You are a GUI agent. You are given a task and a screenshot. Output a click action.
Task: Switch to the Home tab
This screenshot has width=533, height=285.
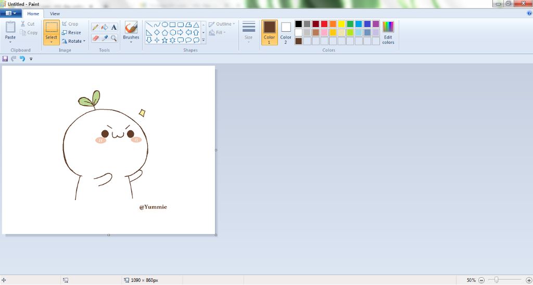tap(33, 14)
